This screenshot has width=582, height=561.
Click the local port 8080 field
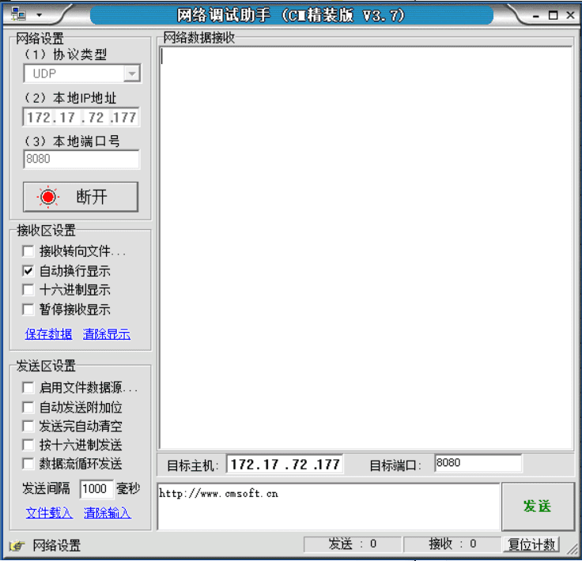tap(81, 159)
